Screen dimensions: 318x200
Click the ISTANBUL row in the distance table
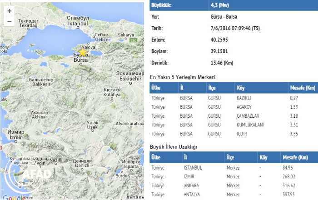pos(233,167)
